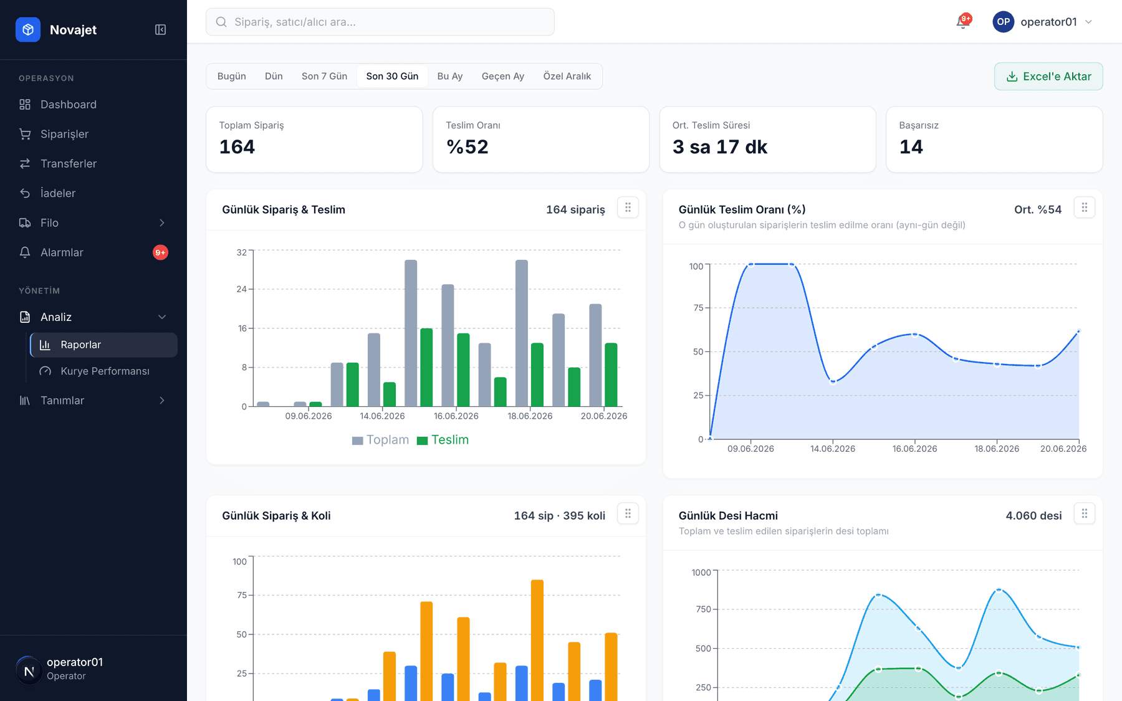Click drag handle on Günlük Sipariş & Koli card
Image resolution: width=1122 pixels, height=701 pixels.
pos(628,513)
